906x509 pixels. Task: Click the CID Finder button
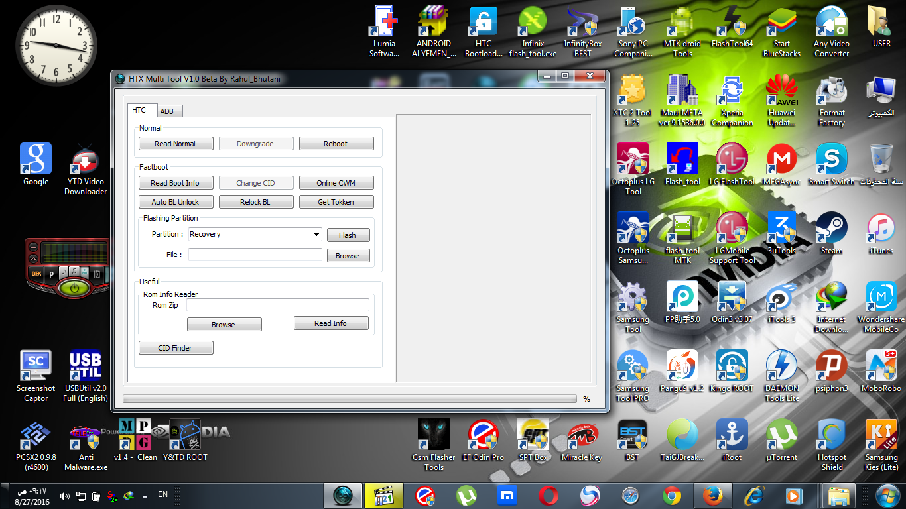pyautogui.click(x=176, y=348)
